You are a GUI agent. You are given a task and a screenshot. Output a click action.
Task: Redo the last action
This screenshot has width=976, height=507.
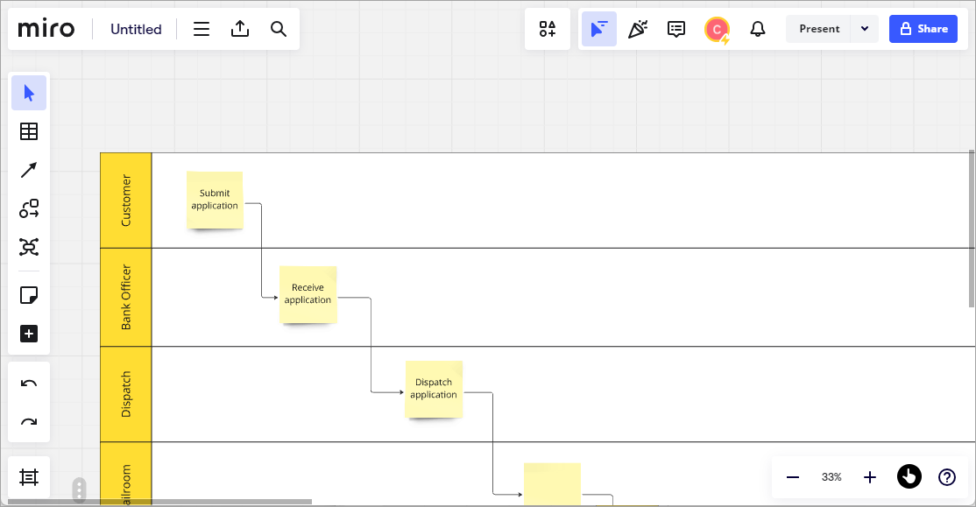(29, 422)
